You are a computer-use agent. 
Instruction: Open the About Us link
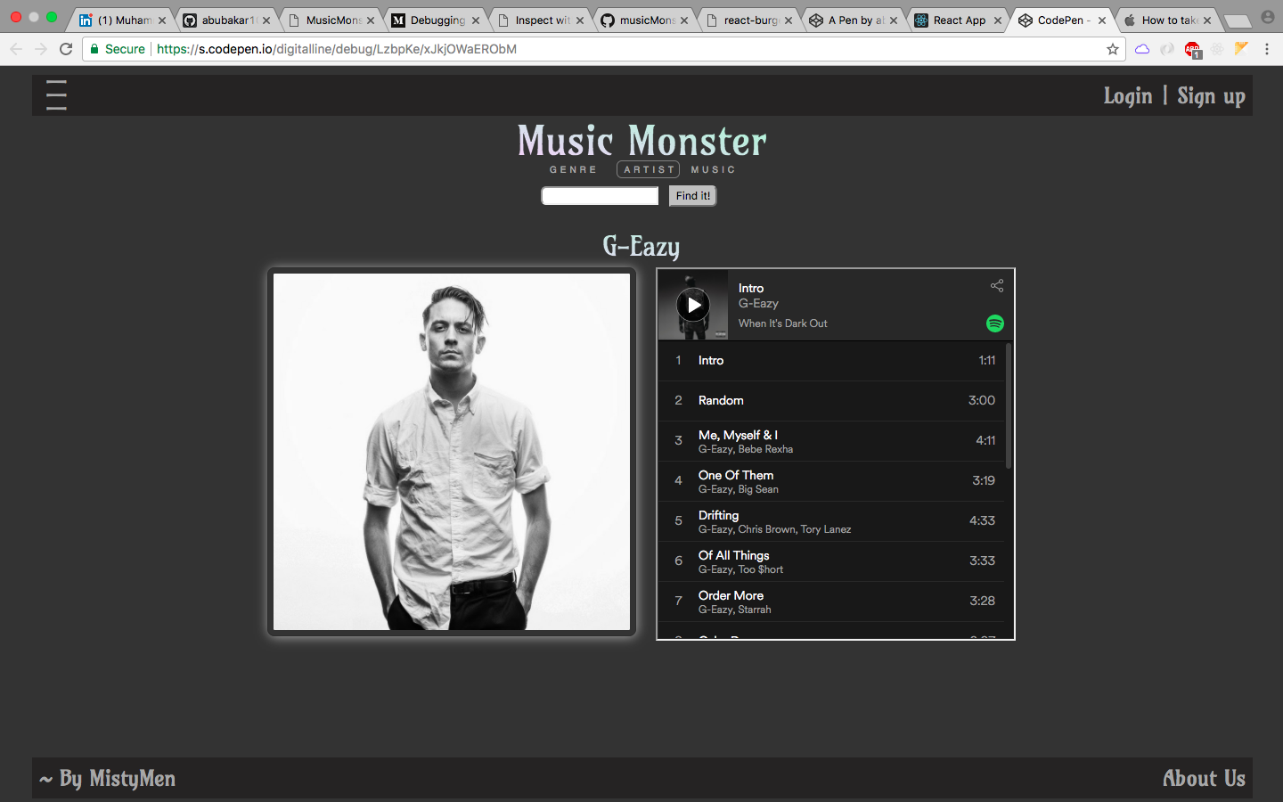pos(1204,778)
